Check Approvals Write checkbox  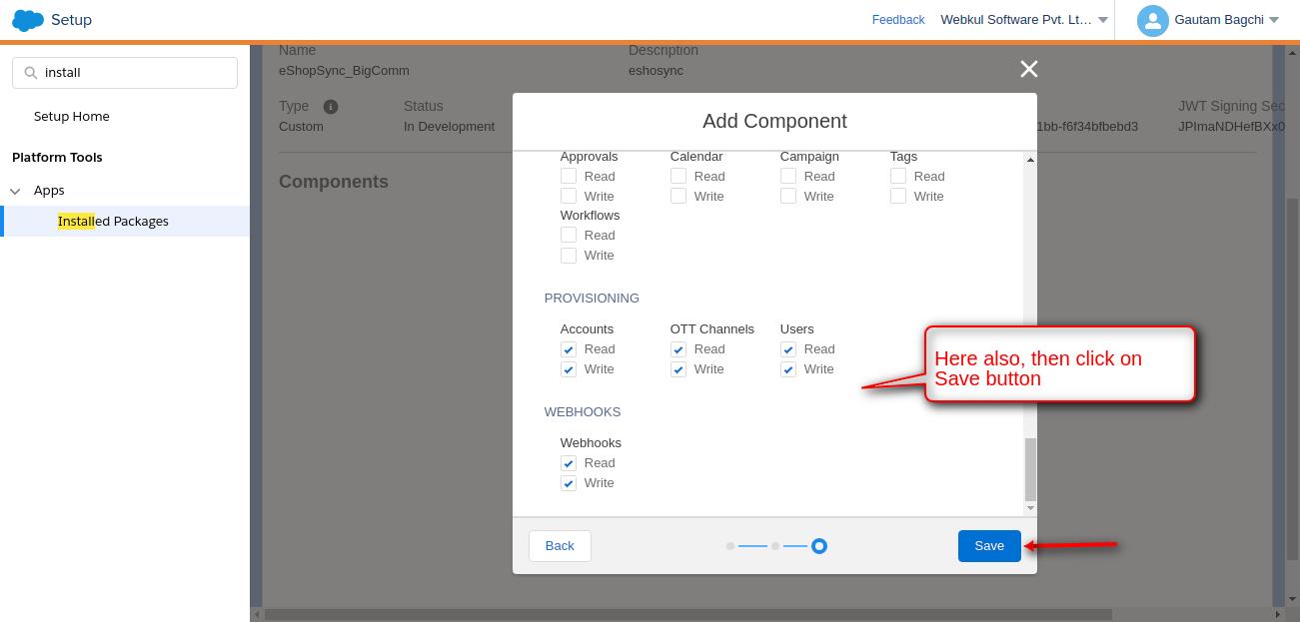pyautogui.click(x=569, y=197)
